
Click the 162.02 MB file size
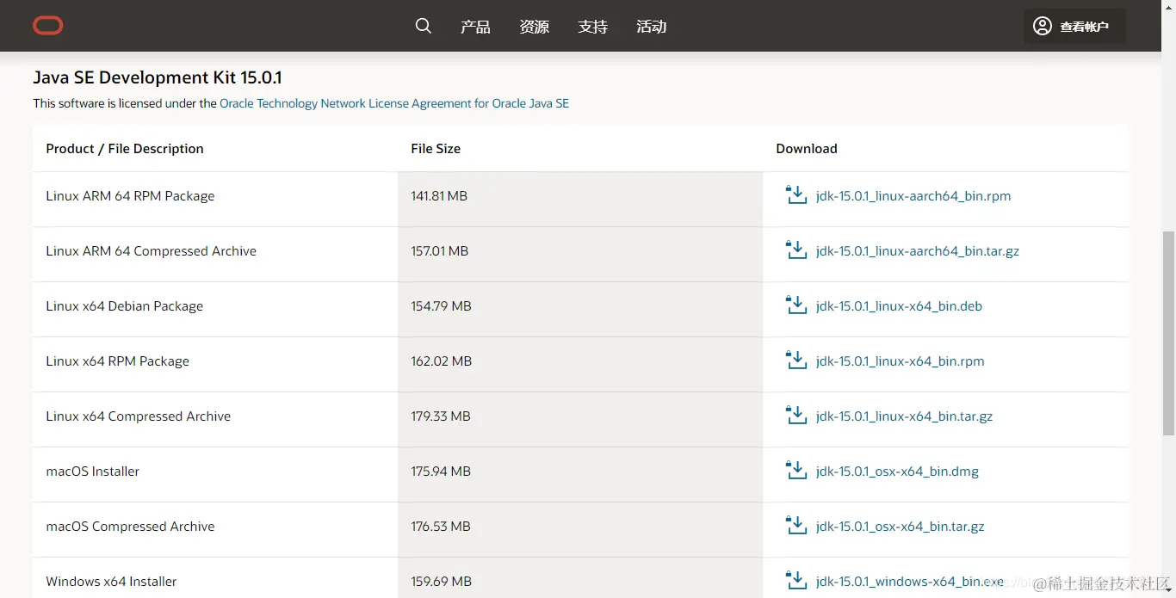click(442, 361)
